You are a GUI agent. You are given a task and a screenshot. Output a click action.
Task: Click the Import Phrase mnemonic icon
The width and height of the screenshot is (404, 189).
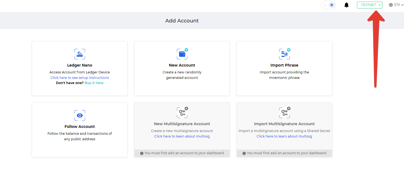(285, 54)
